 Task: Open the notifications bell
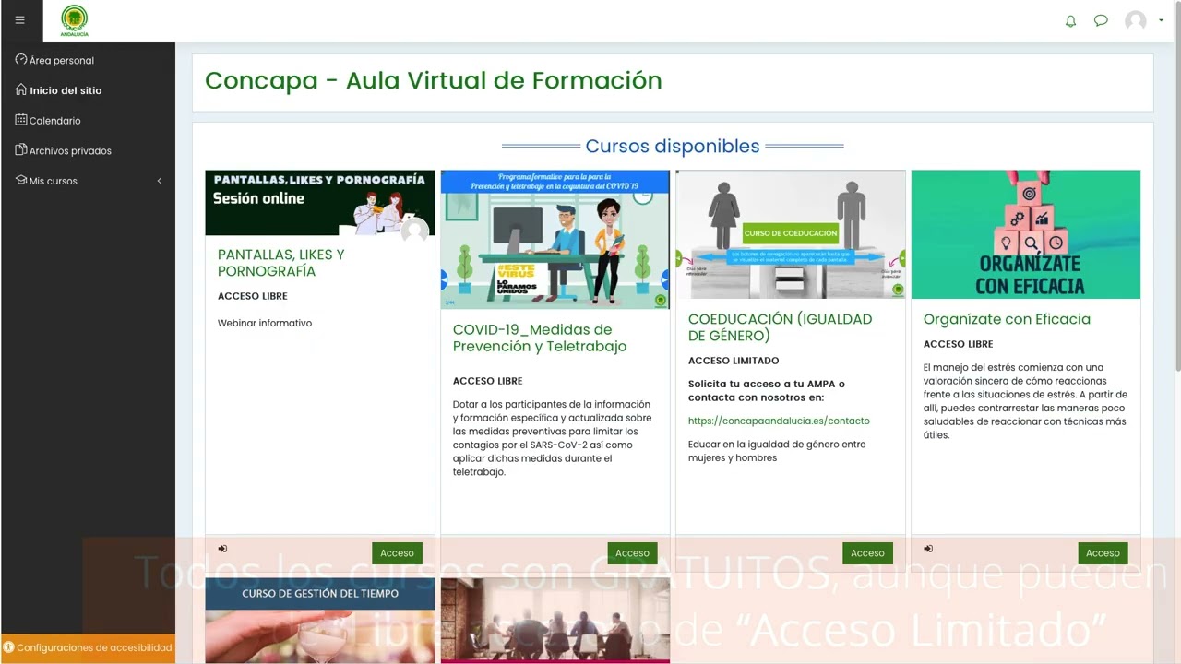[1070, 20]
